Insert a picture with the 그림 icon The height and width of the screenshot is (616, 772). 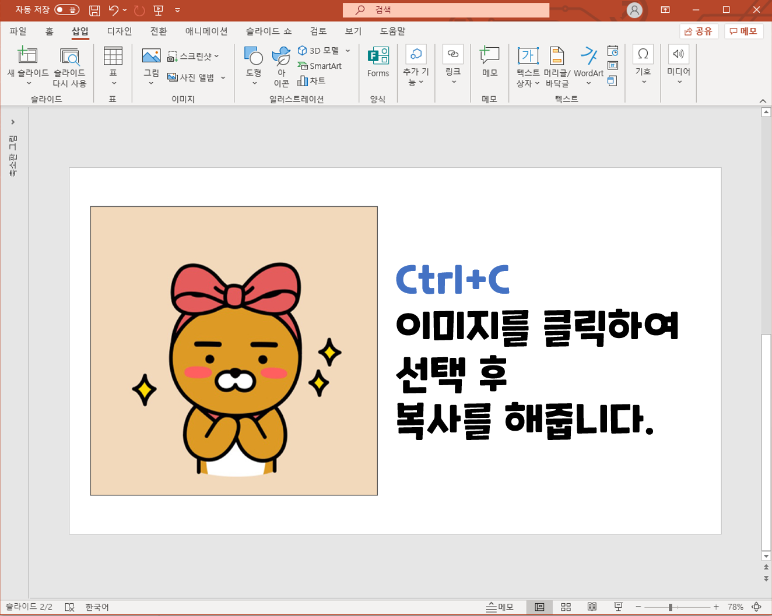click(151, 56)
